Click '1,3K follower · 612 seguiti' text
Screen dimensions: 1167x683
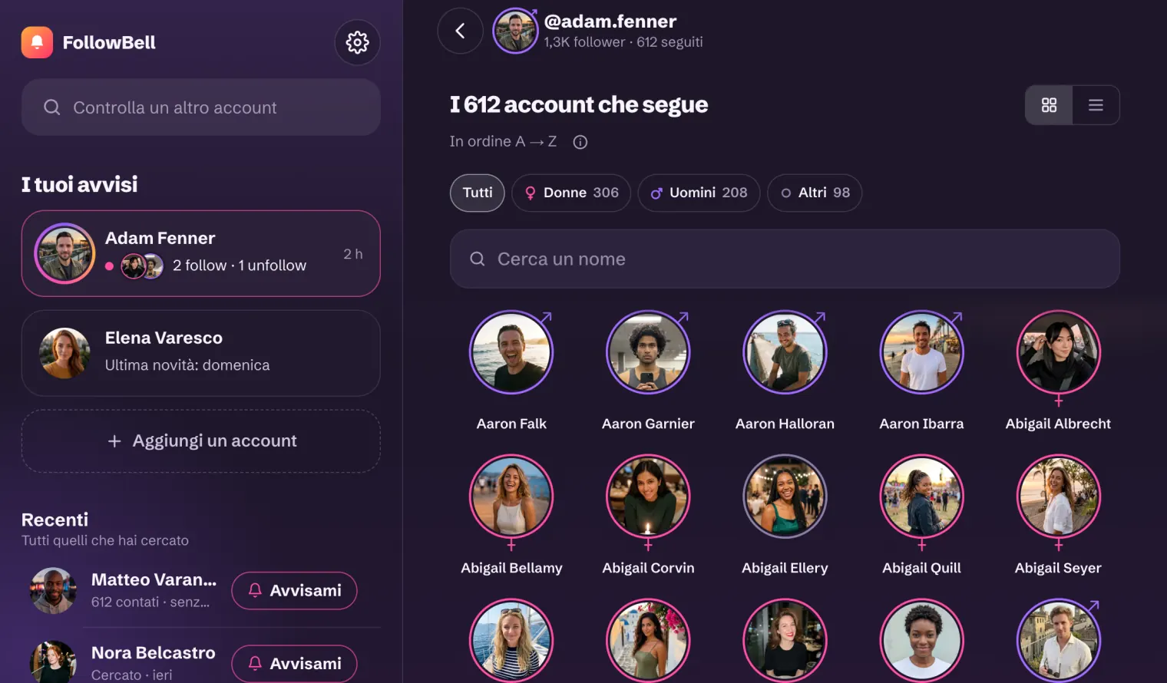tap(623, 42)
